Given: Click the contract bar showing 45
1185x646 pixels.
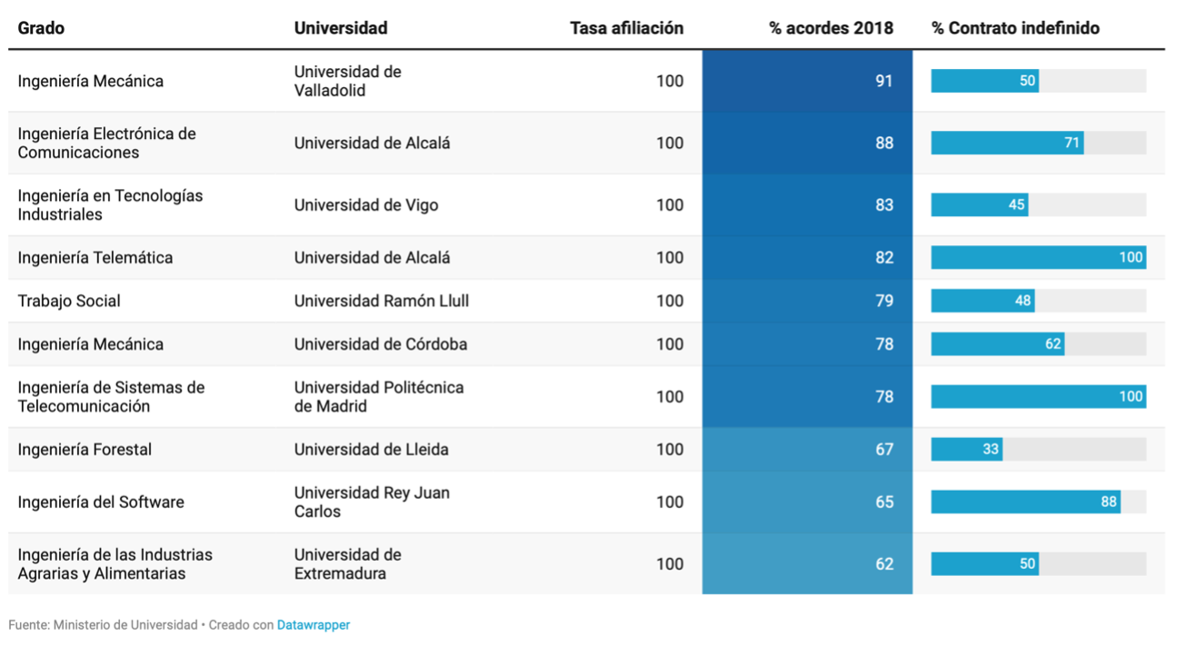Looking at the screenshot, I should [979, 204].
